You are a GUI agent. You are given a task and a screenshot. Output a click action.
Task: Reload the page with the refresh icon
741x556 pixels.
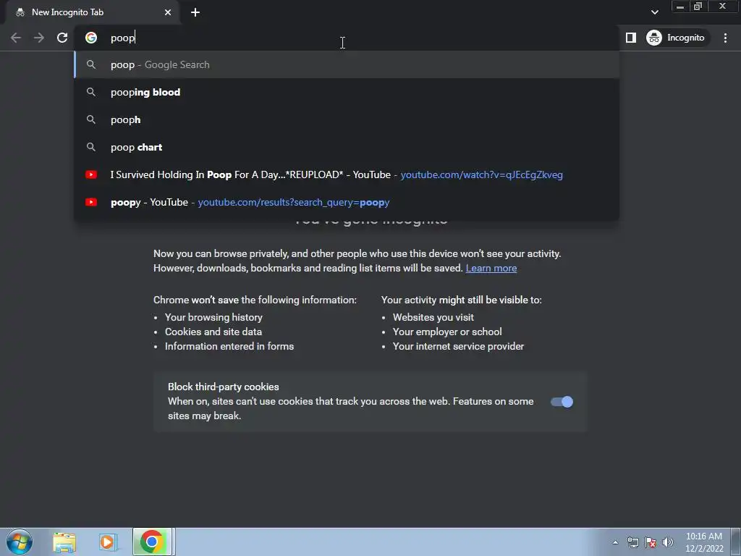pyautogui.click(x=62, y=38)
